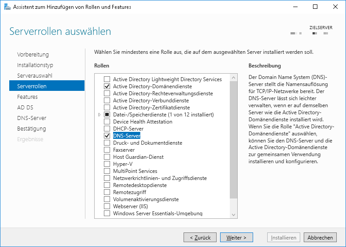Select the Remotezugriff role entry
The width and height of the screenshot is (346, 247).
(x=129, y=192)
